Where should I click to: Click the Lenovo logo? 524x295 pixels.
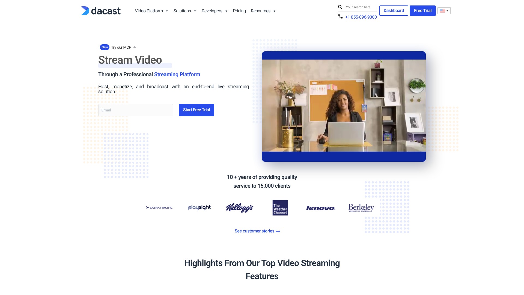(320, 208)
